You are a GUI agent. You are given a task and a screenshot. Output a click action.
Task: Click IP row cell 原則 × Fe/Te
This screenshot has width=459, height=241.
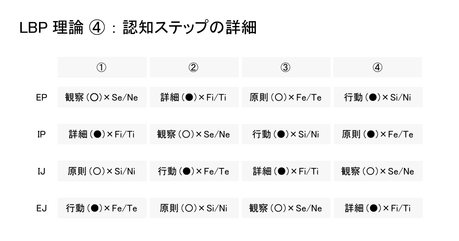(378, 134)
